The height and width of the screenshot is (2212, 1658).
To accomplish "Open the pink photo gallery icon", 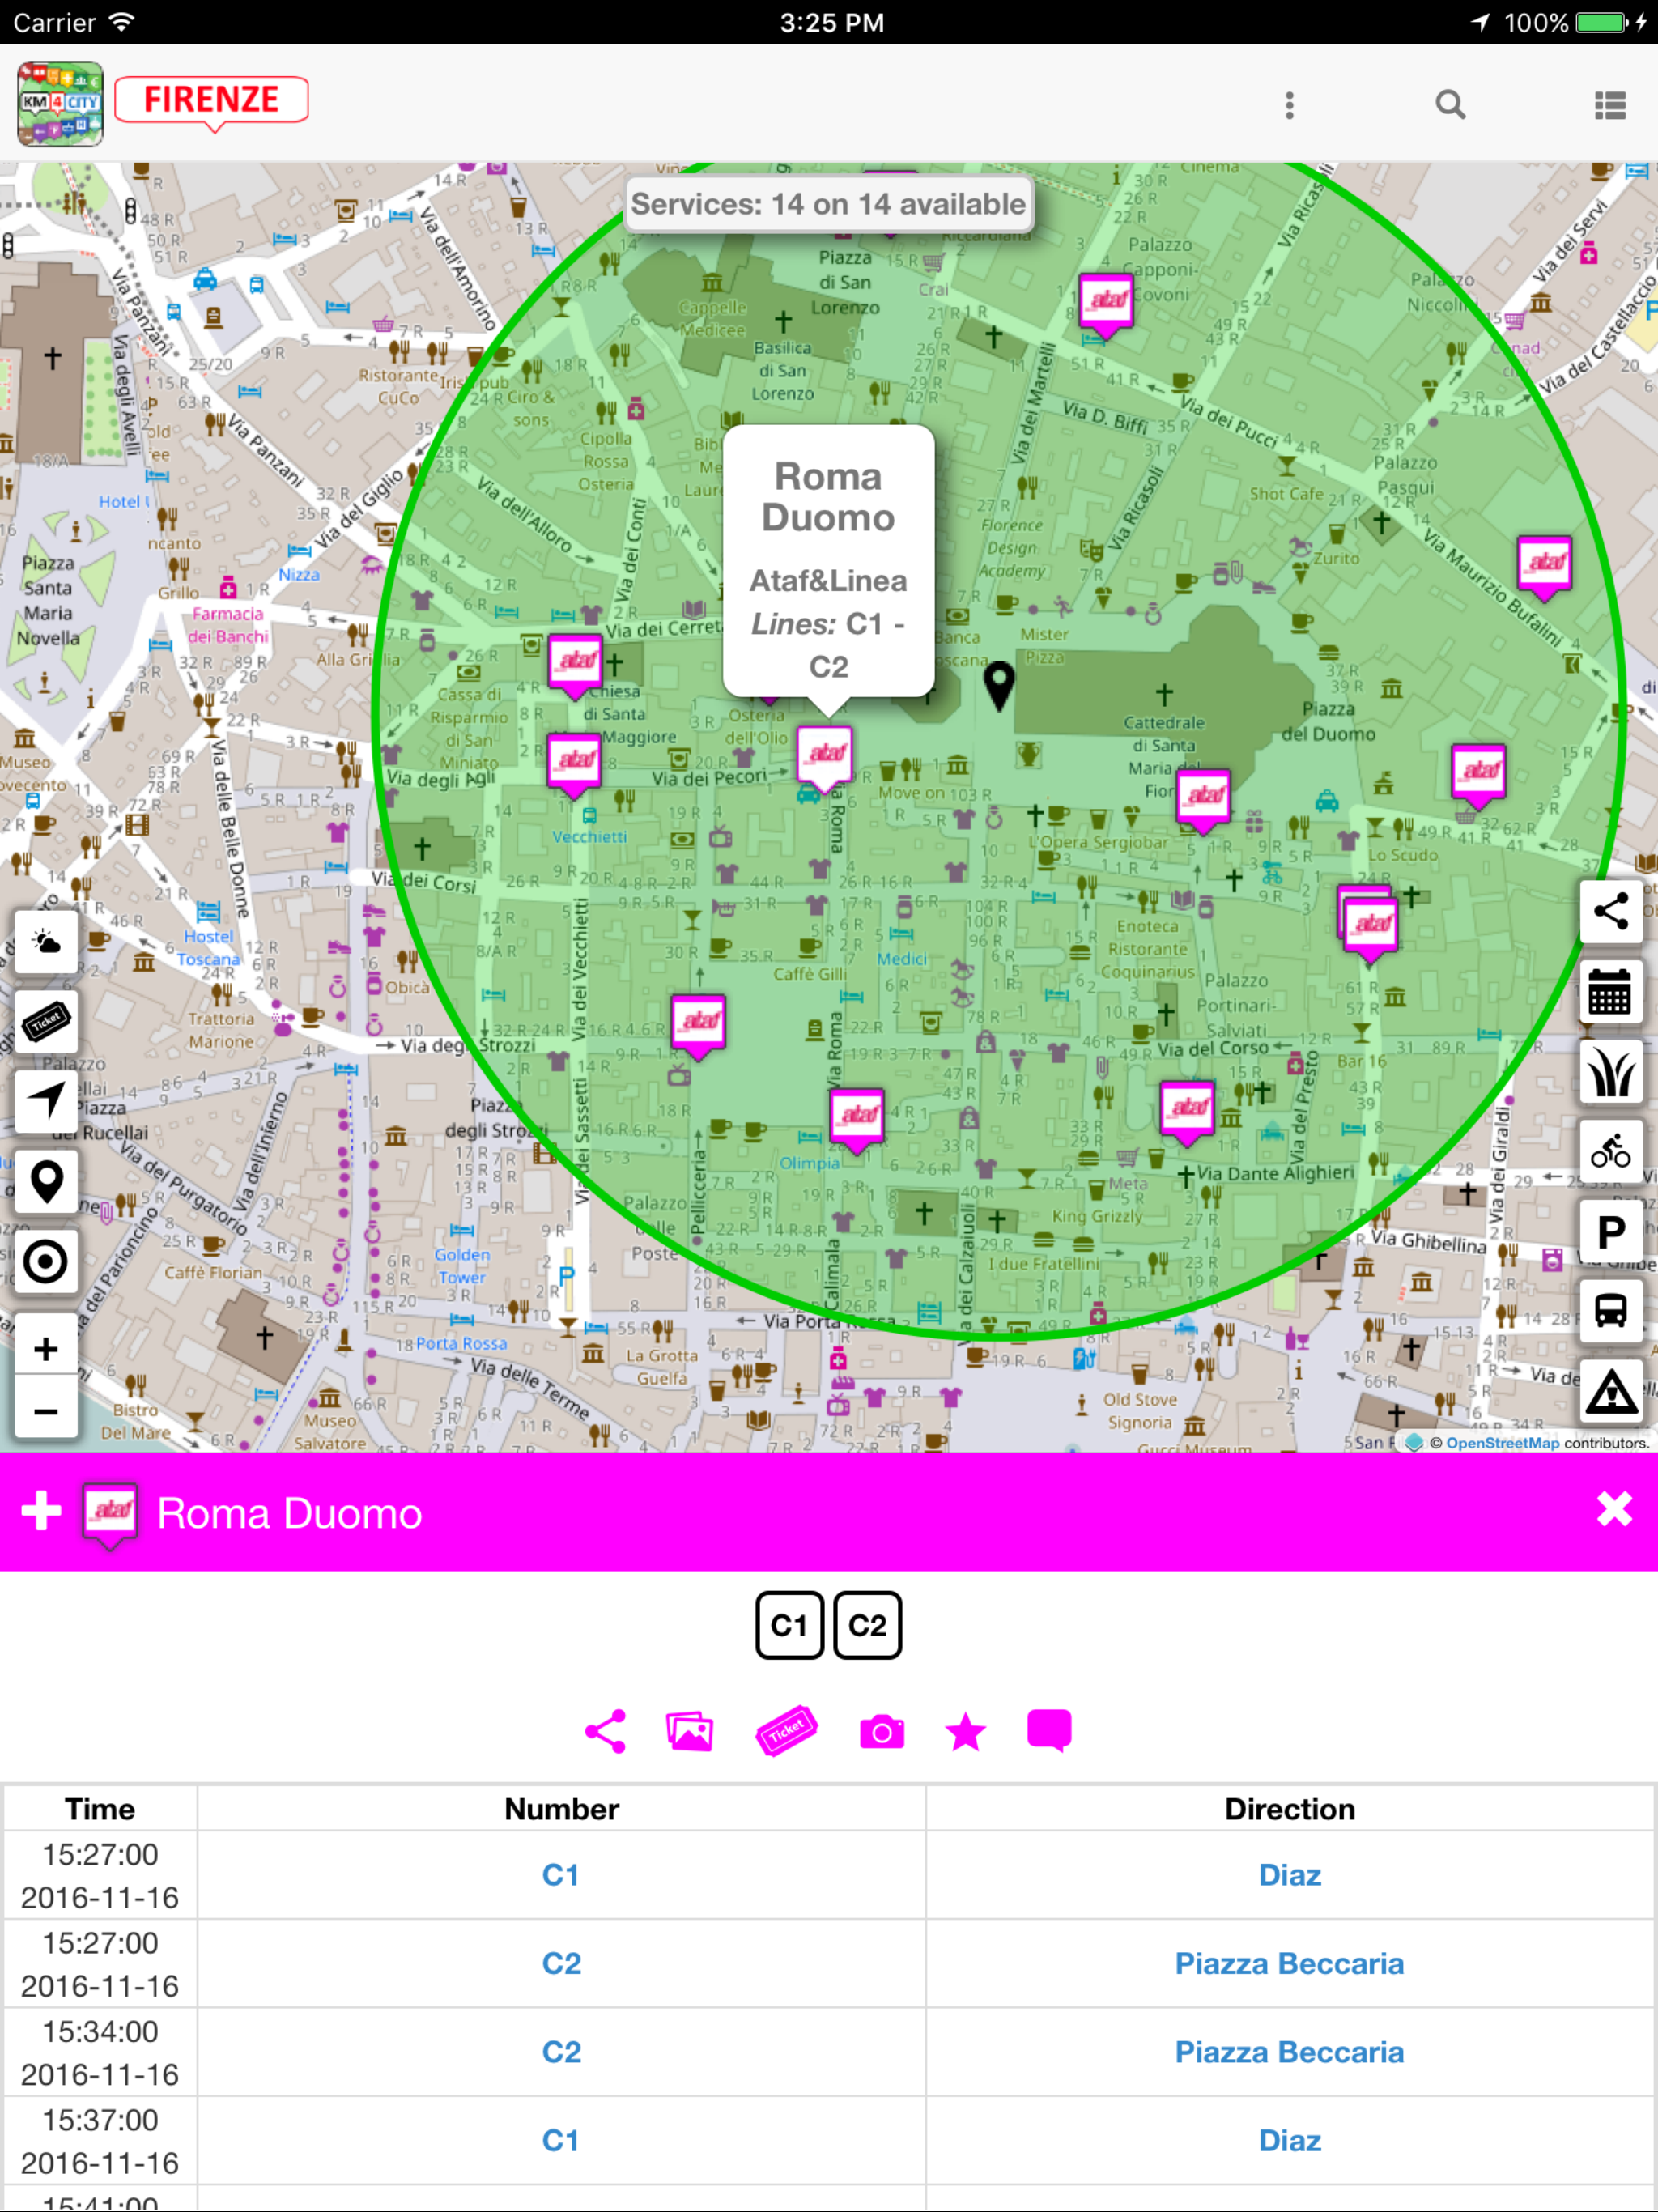I will point(690,1731).
